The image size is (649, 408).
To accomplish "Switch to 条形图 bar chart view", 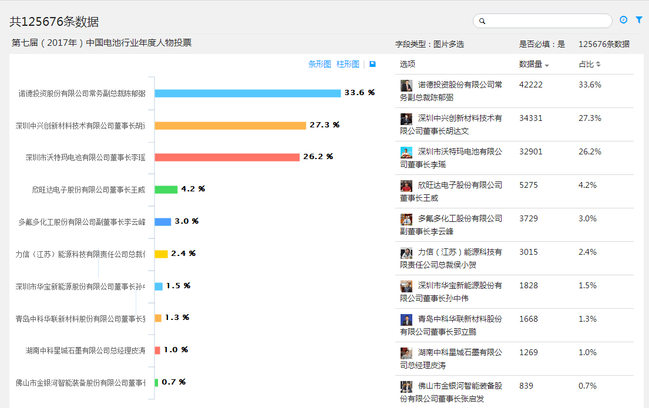I will (x=320, y=64).
